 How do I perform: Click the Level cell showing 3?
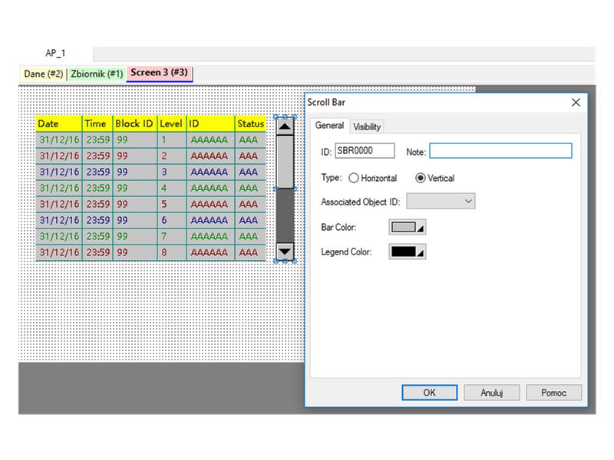(172, 172)
